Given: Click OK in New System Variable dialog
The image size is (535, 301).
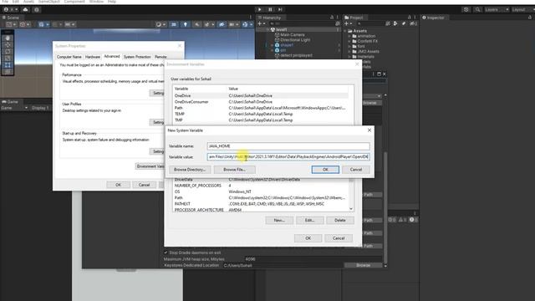Looking at the screenshot, I should tap(325, 170).
